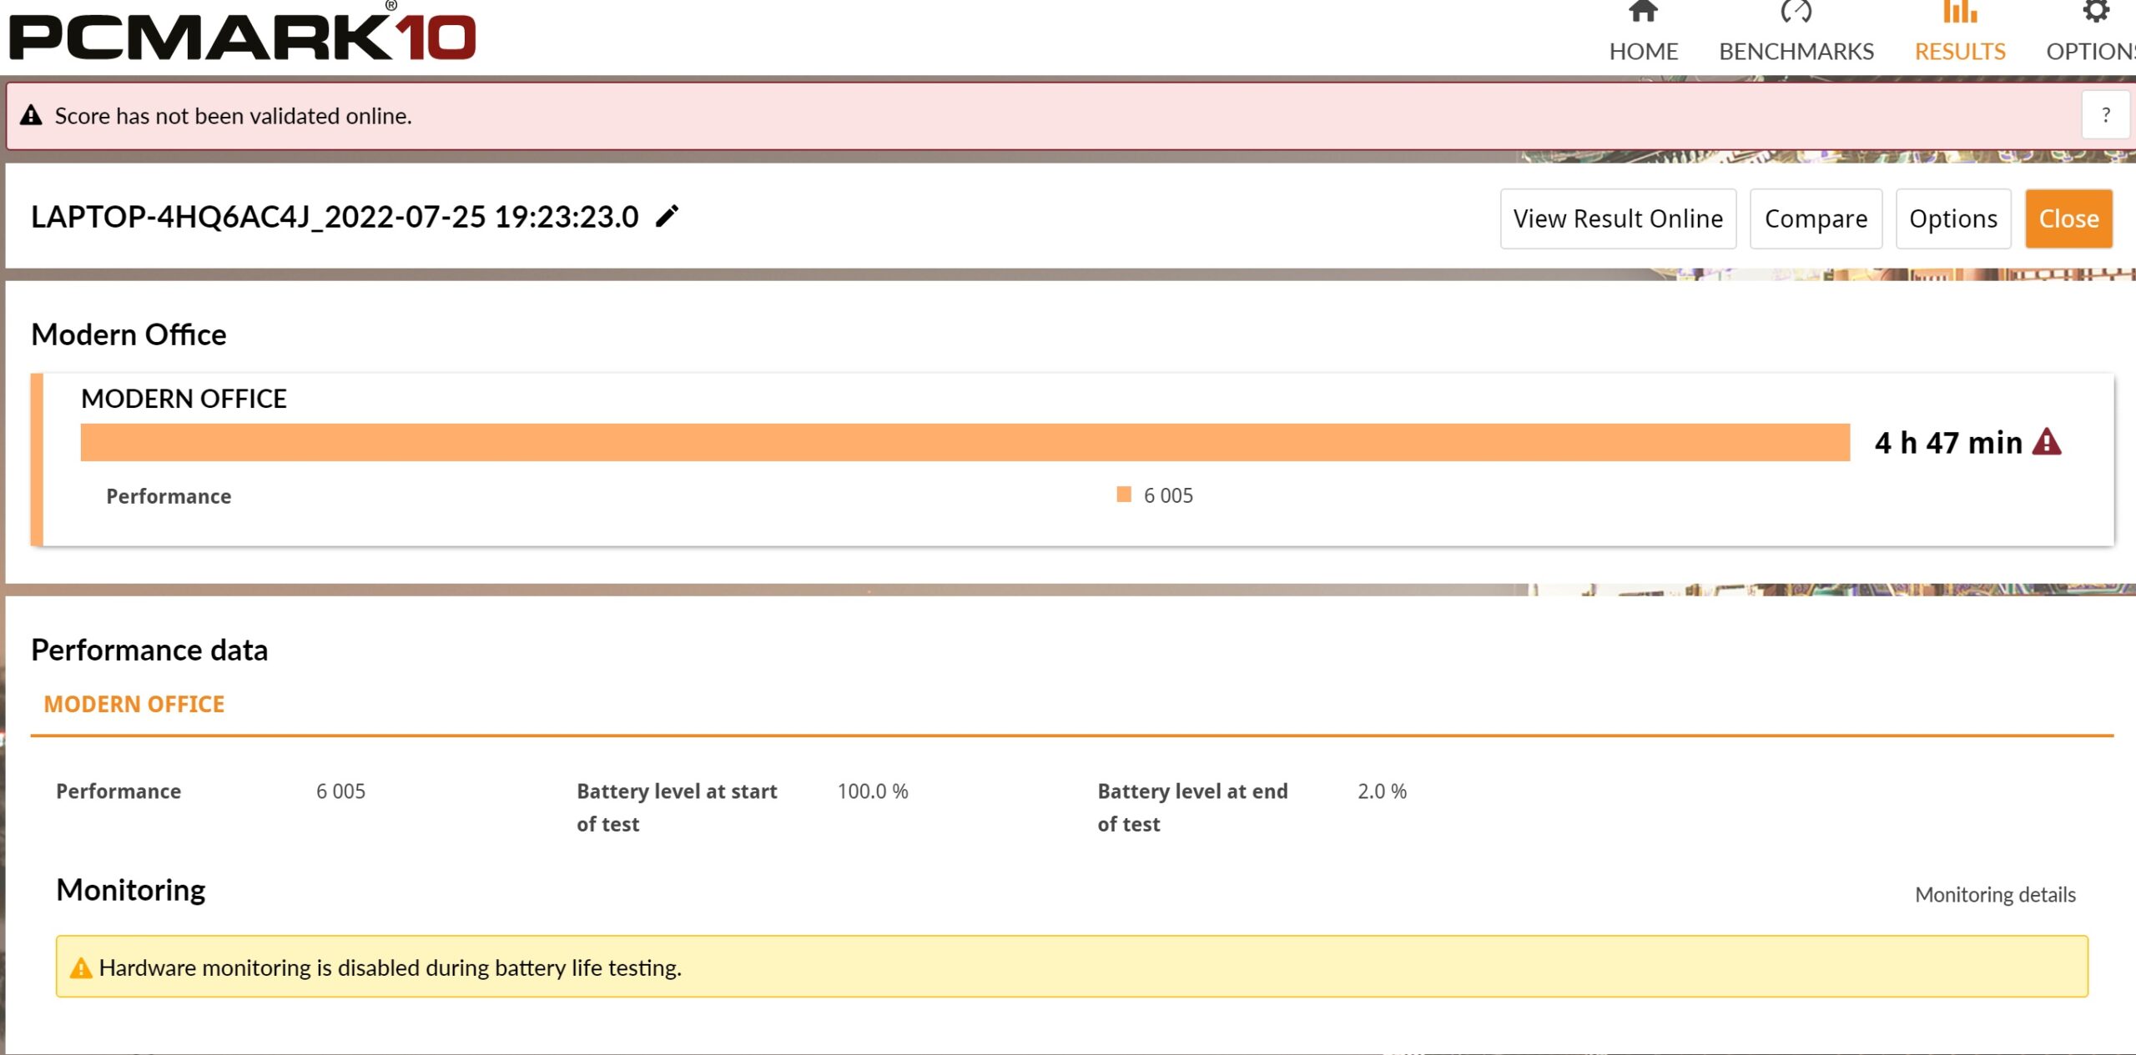The image size is (2136, 1055).
Task: Open the result Options button
Action: point(1953,219)
